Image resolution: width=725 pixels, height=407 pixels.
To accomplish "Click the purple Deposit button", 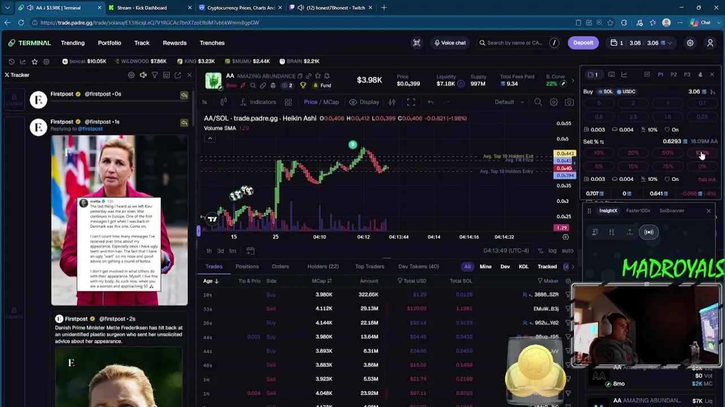I will [x=583, y=43].
